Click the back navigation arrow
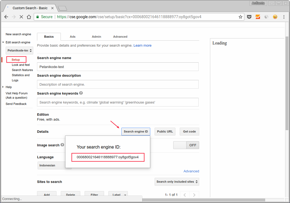This screenshot has width=290, height=203. click(6, 17)
